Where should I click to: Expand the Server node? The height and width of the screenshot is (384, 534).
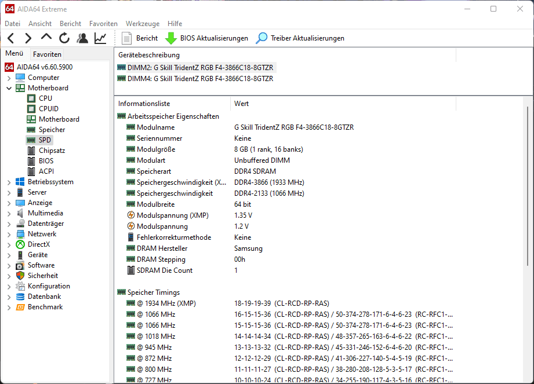(x=9, y=192)
